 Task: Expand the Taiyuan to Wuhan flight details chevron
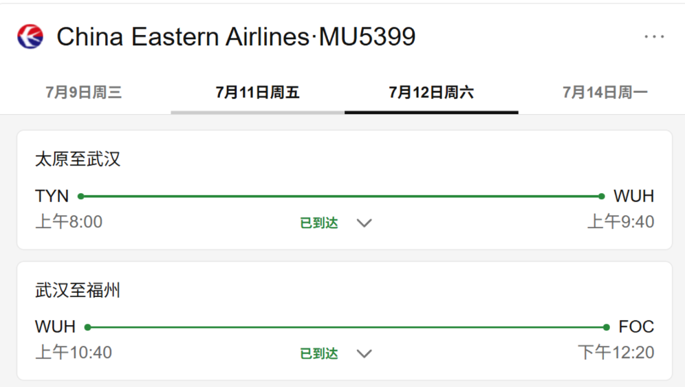click(364, 223)
